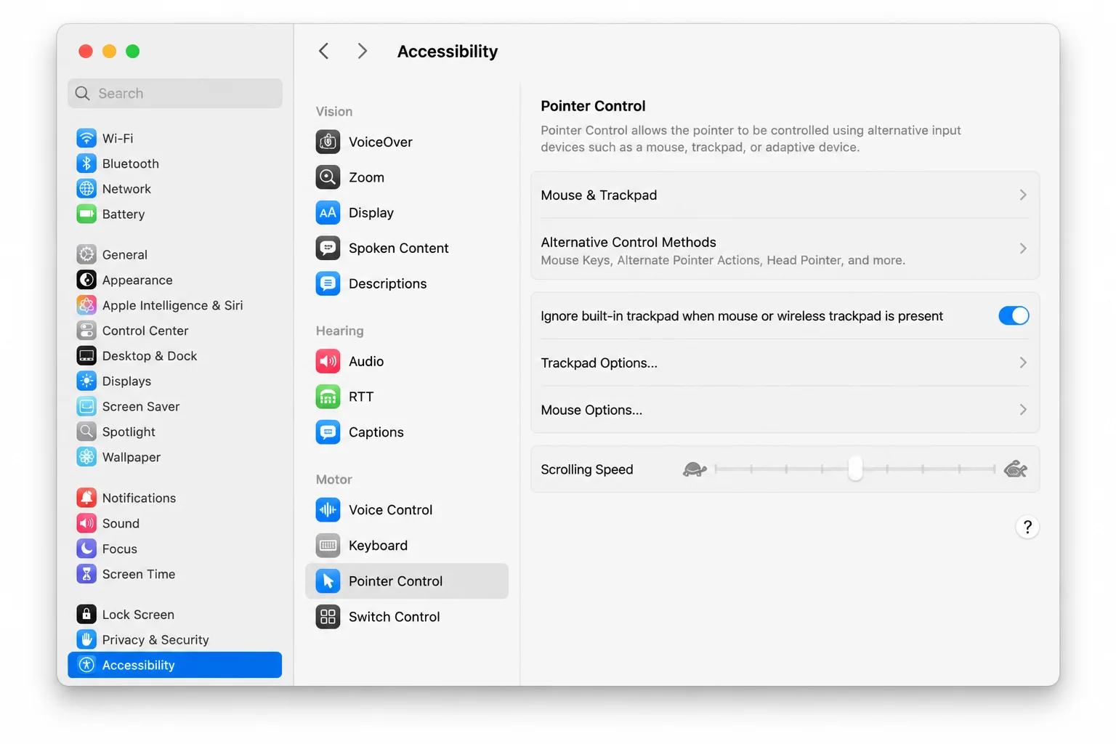Click the Notifications bell icon
Viewport: 1116px width, 744px height.
point(86,498)
